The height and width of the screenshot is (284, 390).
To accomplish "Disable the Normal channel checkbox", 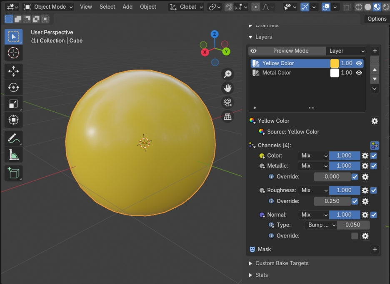I will tap(374, 215).
